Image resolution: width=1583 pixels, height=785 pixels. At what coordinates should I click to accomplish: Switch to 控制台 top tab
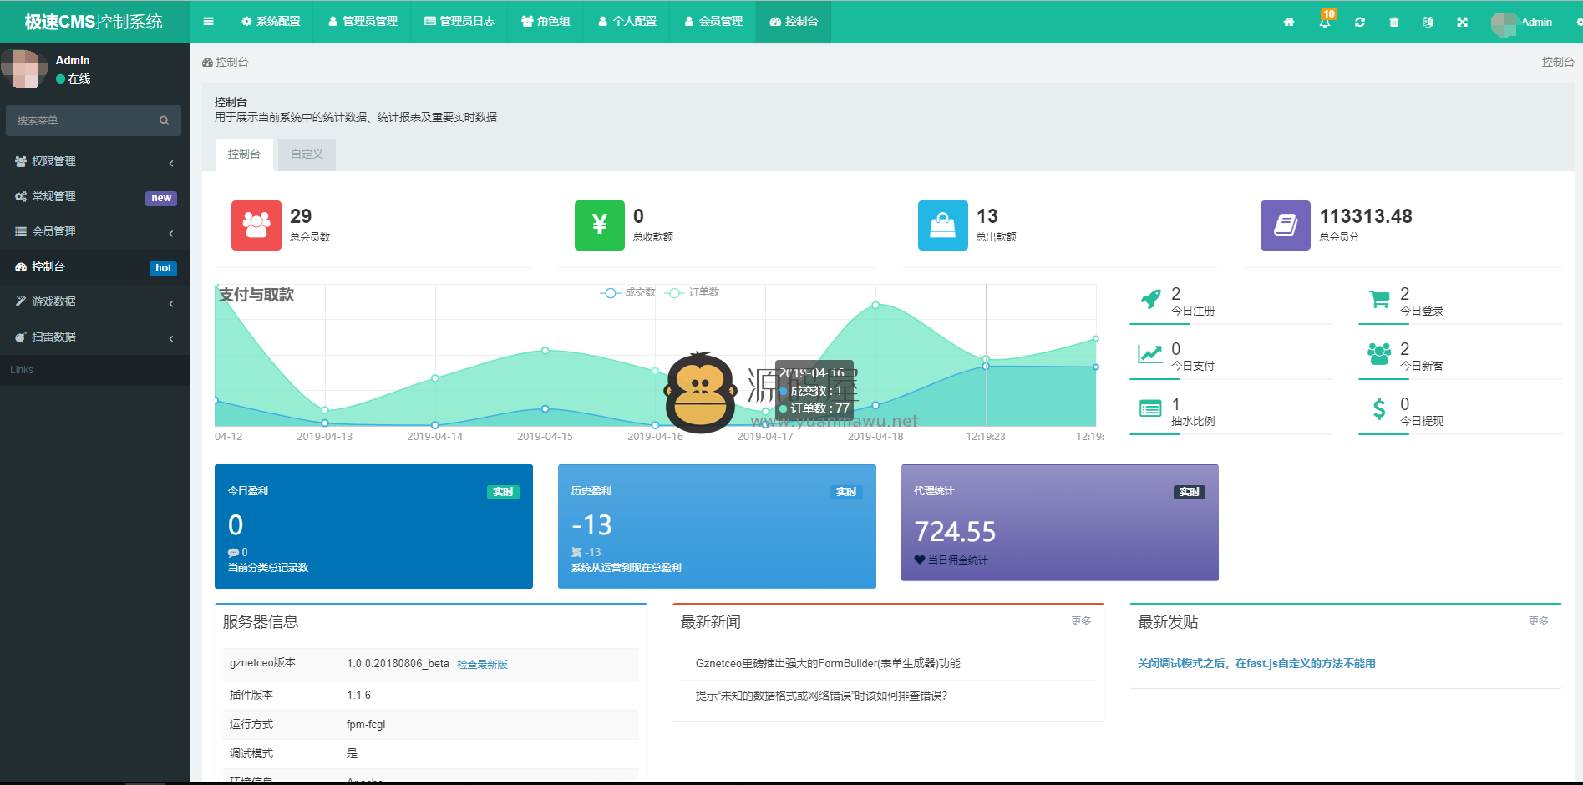(794, 22)
